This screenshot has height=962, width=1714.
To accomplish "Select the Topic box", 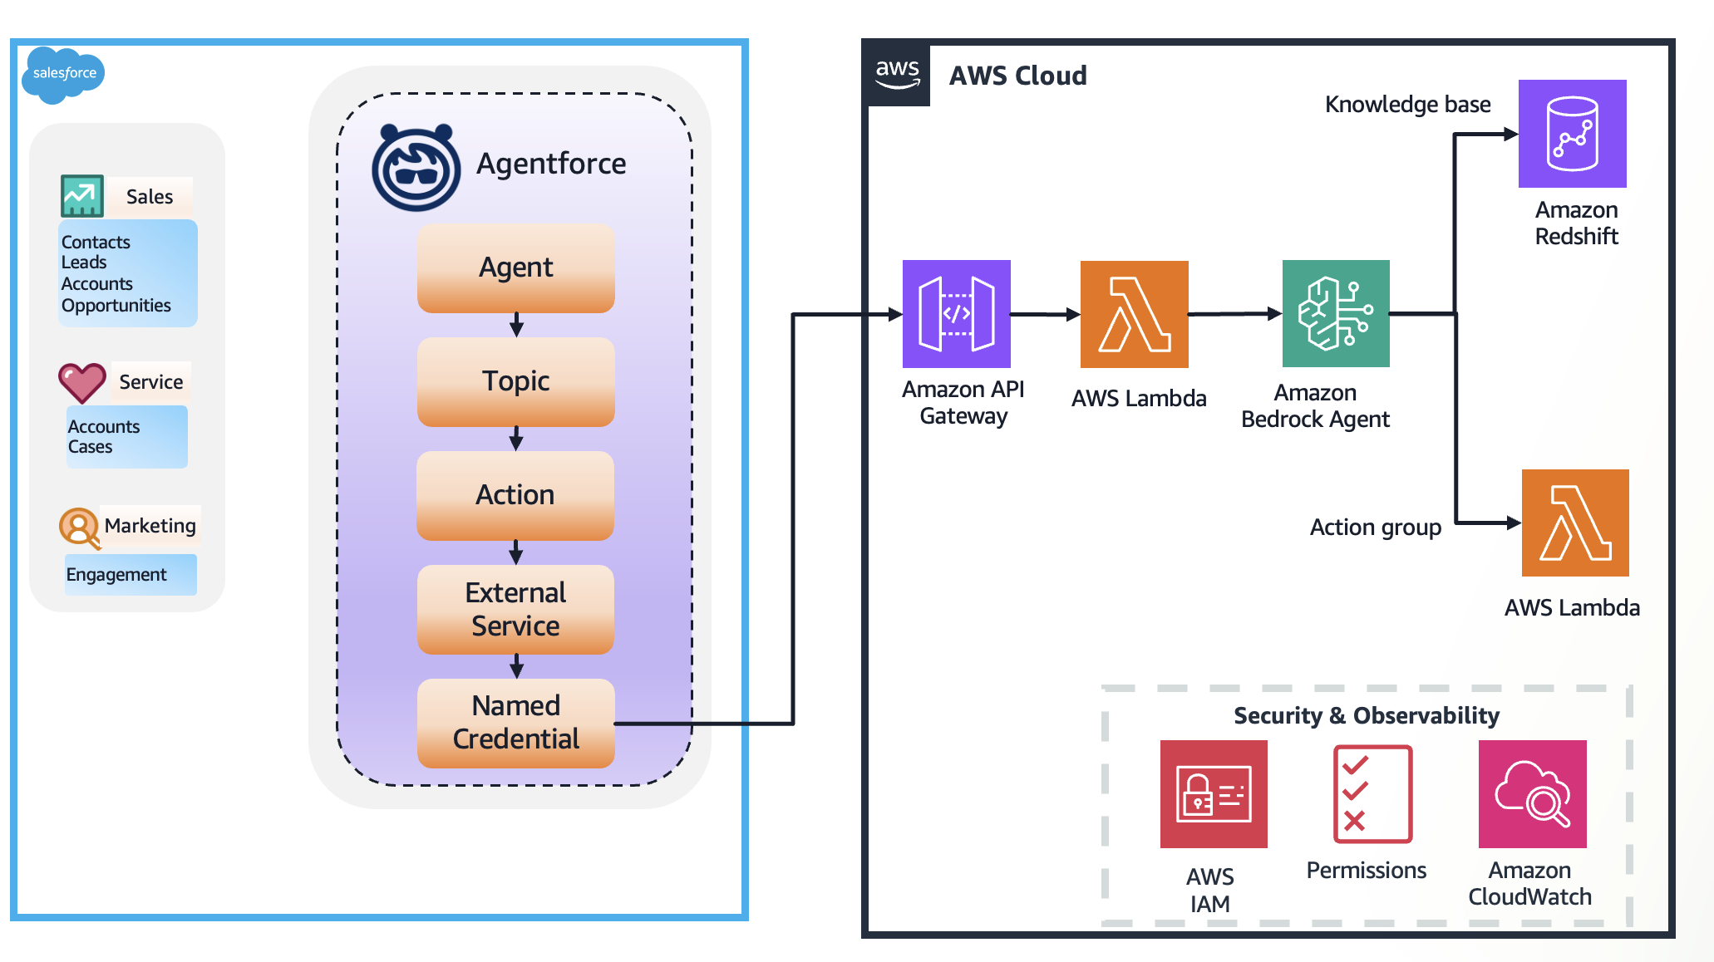I will click(x=515, y=381).
